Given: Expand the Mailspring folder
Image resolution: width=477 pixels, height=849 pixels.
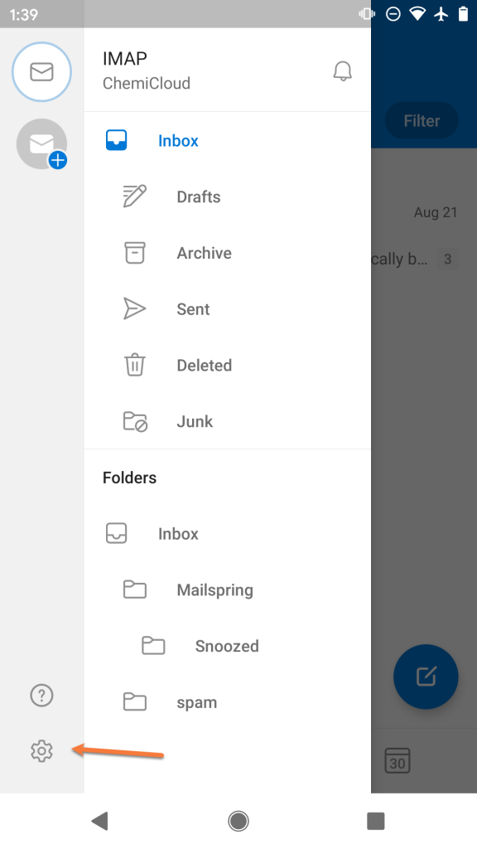Looking at the screenshot, I should pyautogui.click(x=135, y=589).
